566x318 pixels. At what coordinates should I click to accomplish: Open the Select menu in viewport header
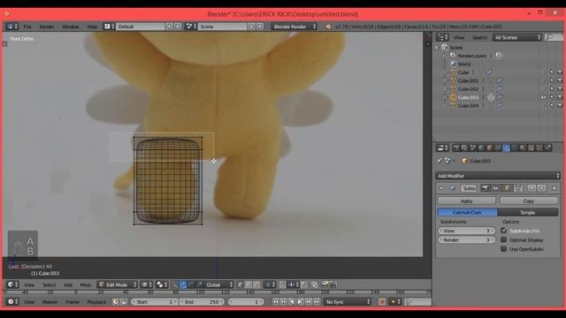[50, 284]
